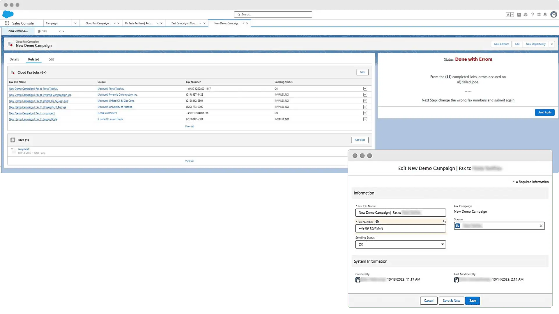The width and height of the screenshot is (559, 314).
Task: Switch to the Details tab
Action: coord(14,59)
